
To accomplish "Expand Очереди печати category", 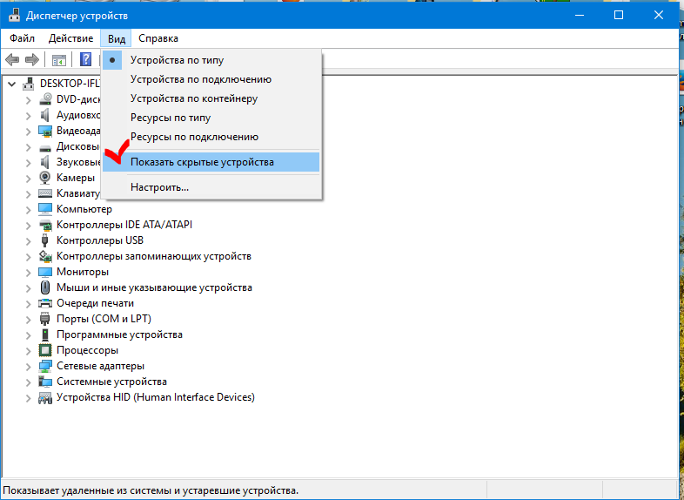I will (29, 303).
